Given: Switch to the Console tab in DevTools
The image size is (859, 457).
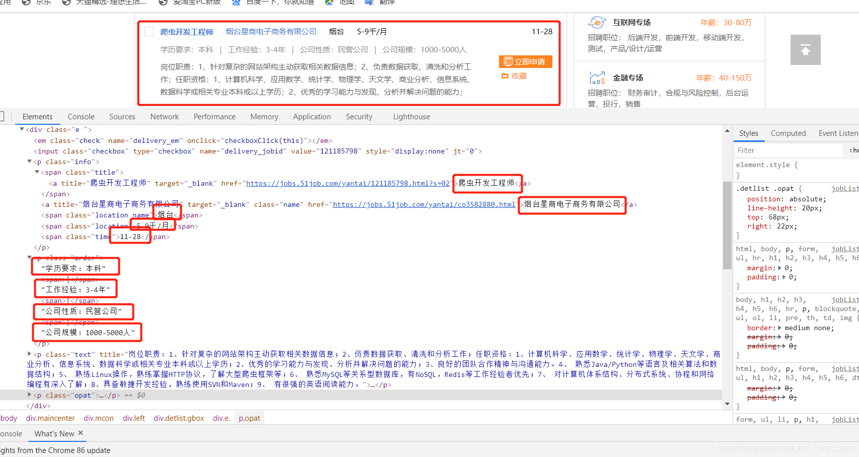Looking at the screenshot, I should [x=81, y=117].
